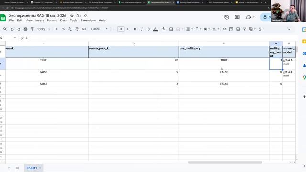Screen dimensions: 306x172
Task: Increase decimal places
Action: 77,29
